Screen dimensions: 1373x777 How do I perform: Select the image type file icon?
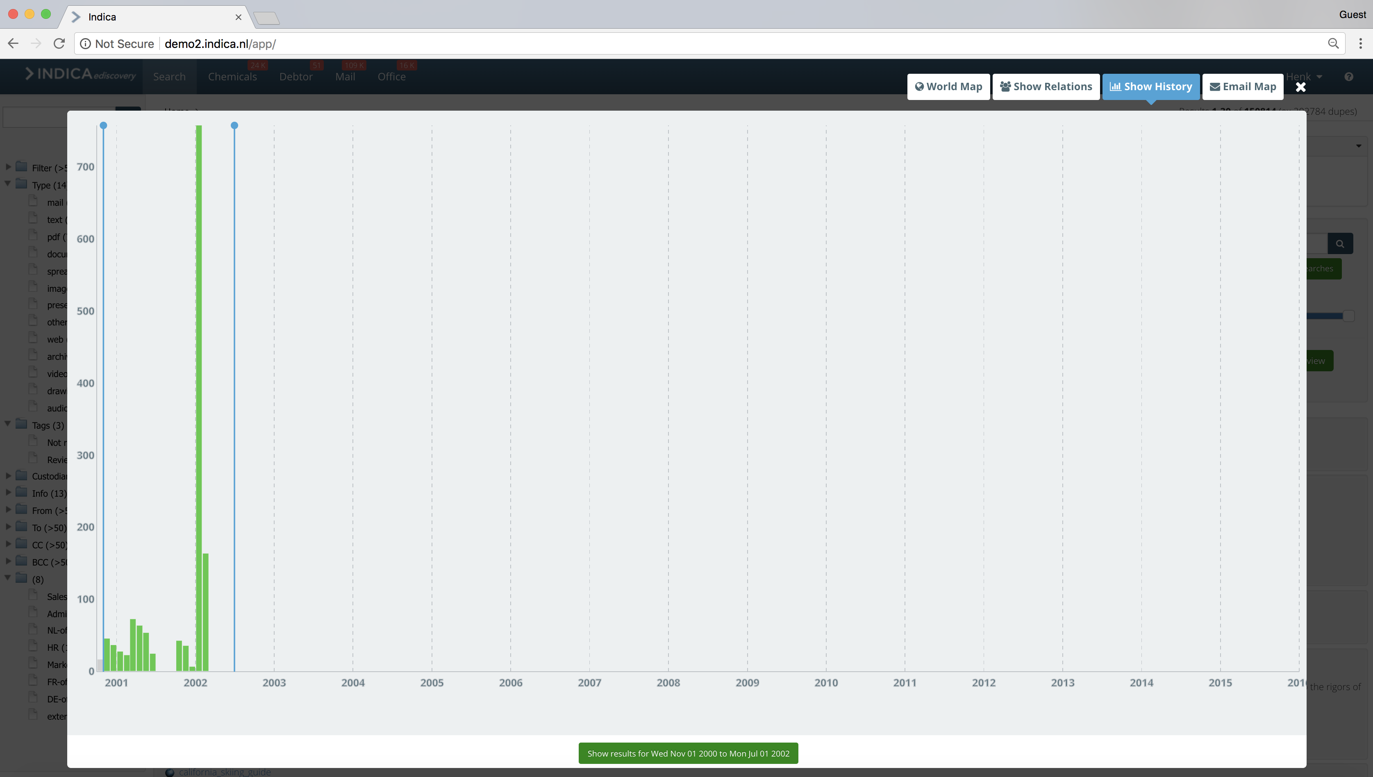[33, 287]
